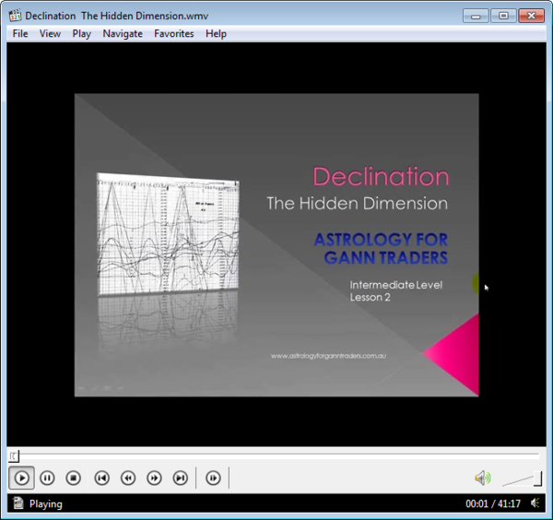Viewport: 553px width, 520px height.
Task: Skip to the next track
Action: (x=181, y=478)
